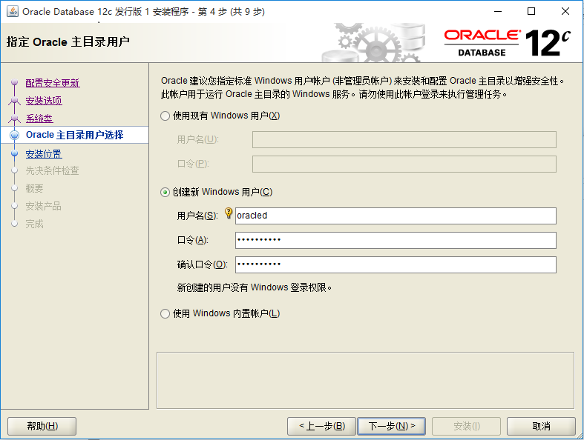
Task: Select 使用现有 Windows 用户 radio button
Action: (x=165, y=116)
